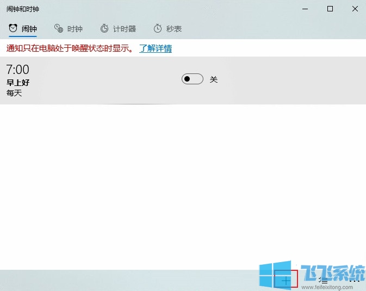This screenshot has height=291, width=366.
Task: Click the 早上好 alarm name
Action: click(18, 83)
